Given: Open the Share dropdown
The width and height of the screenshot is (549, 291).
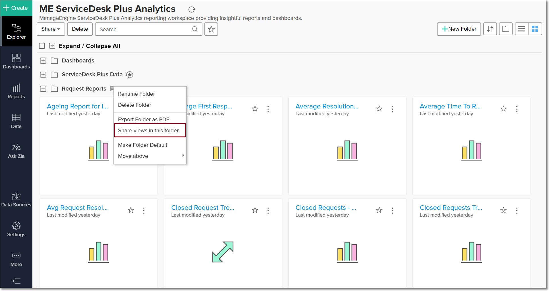Looking at the screenshot, I should [x=51, y=29].
